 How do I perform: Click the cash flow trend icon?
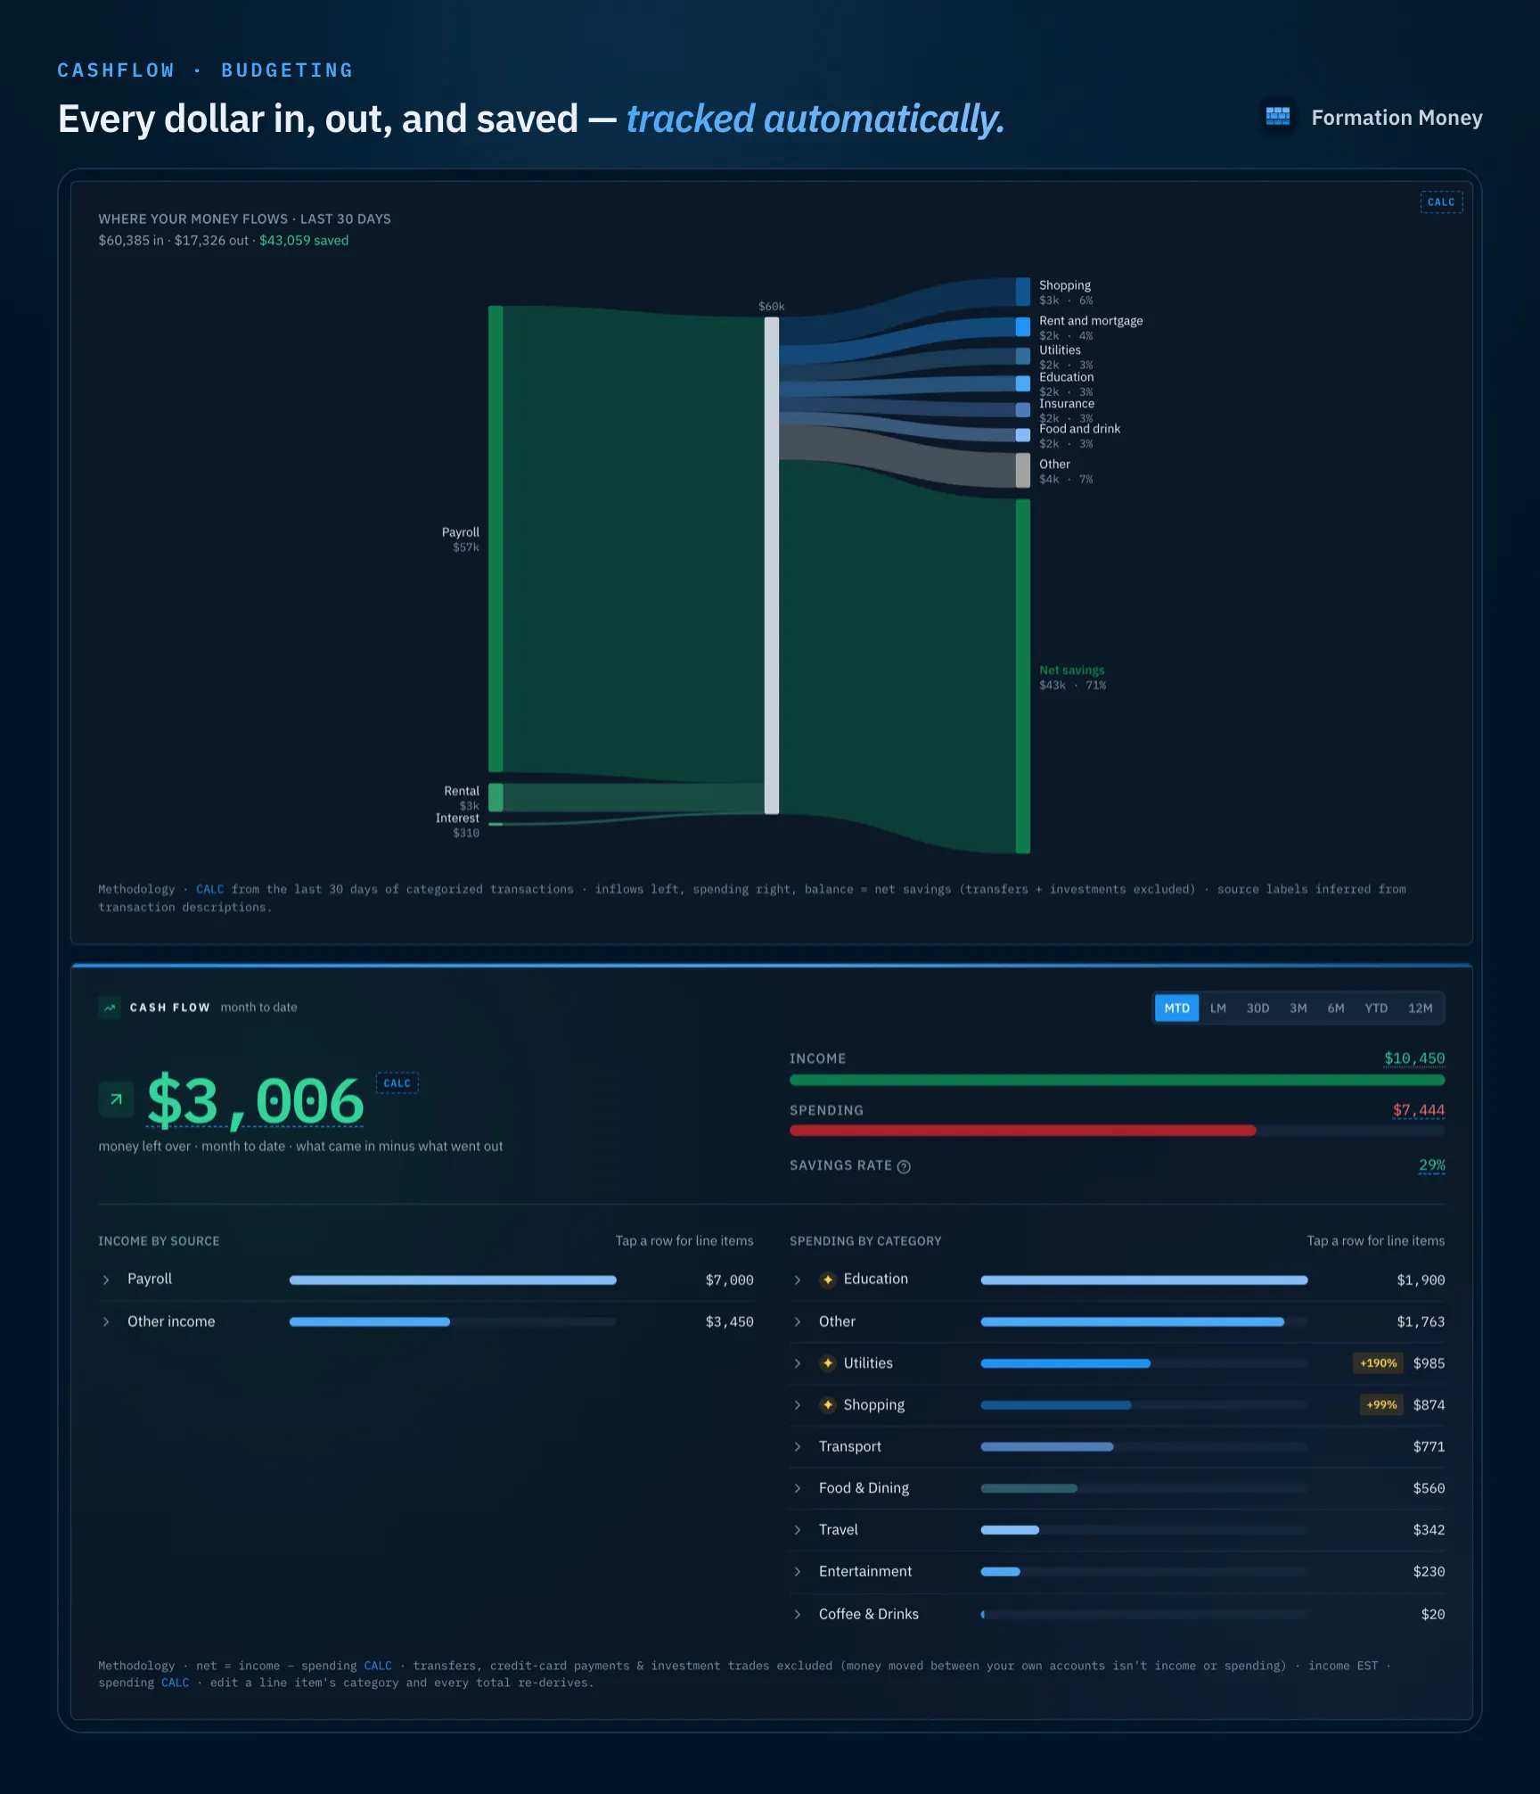(x=110, y=1008)
